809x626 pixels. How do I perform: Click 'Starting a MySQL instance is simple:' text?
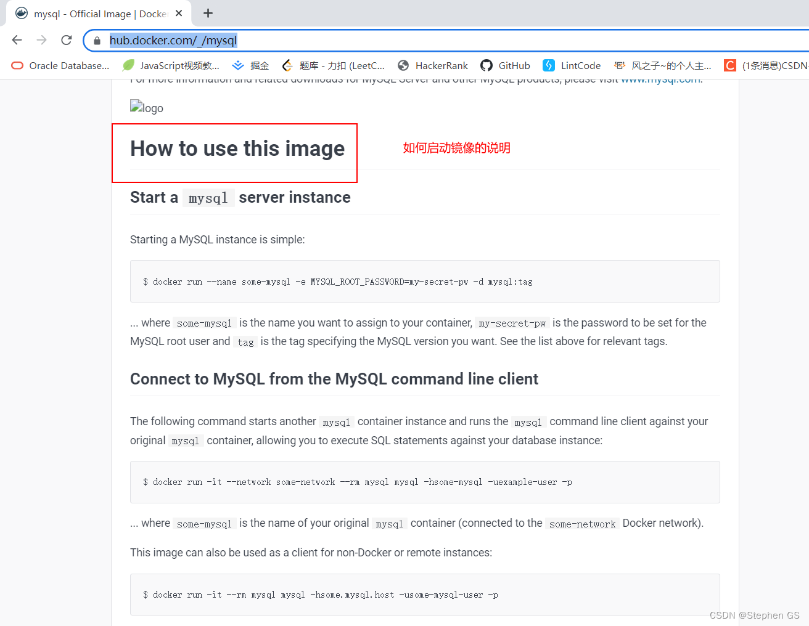pos(218,239)
